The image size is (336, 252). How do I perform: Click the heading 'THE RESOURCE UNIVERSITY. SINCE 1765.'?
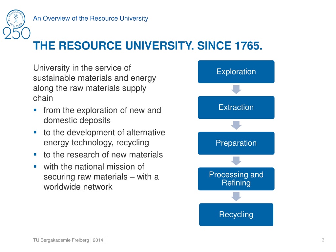click(x=148, y=46)
